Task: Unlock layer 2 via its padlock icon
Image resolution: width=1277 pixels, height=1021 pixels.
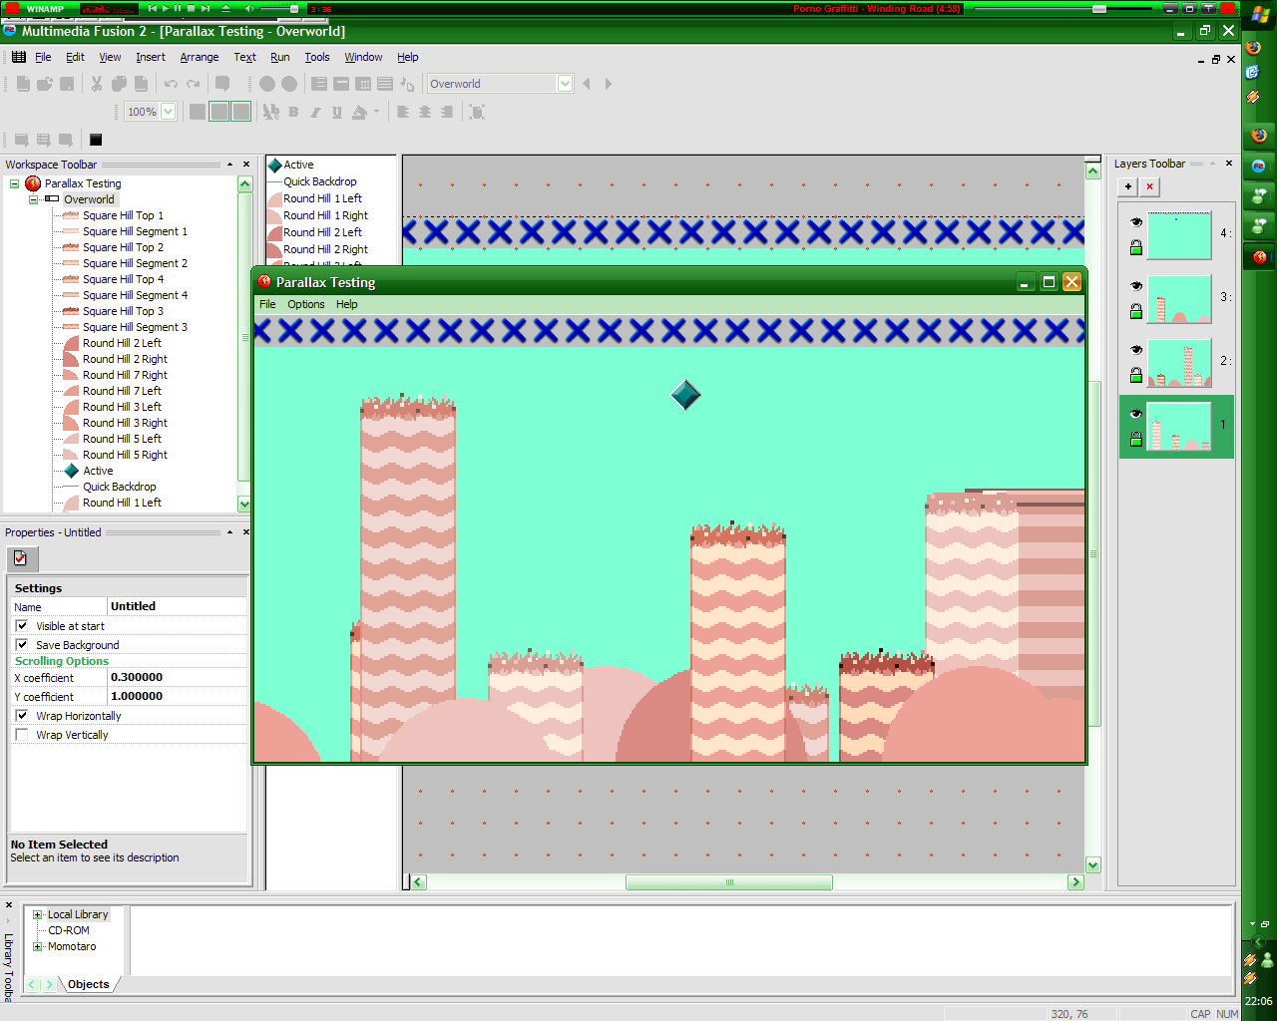Action: 1135,376
